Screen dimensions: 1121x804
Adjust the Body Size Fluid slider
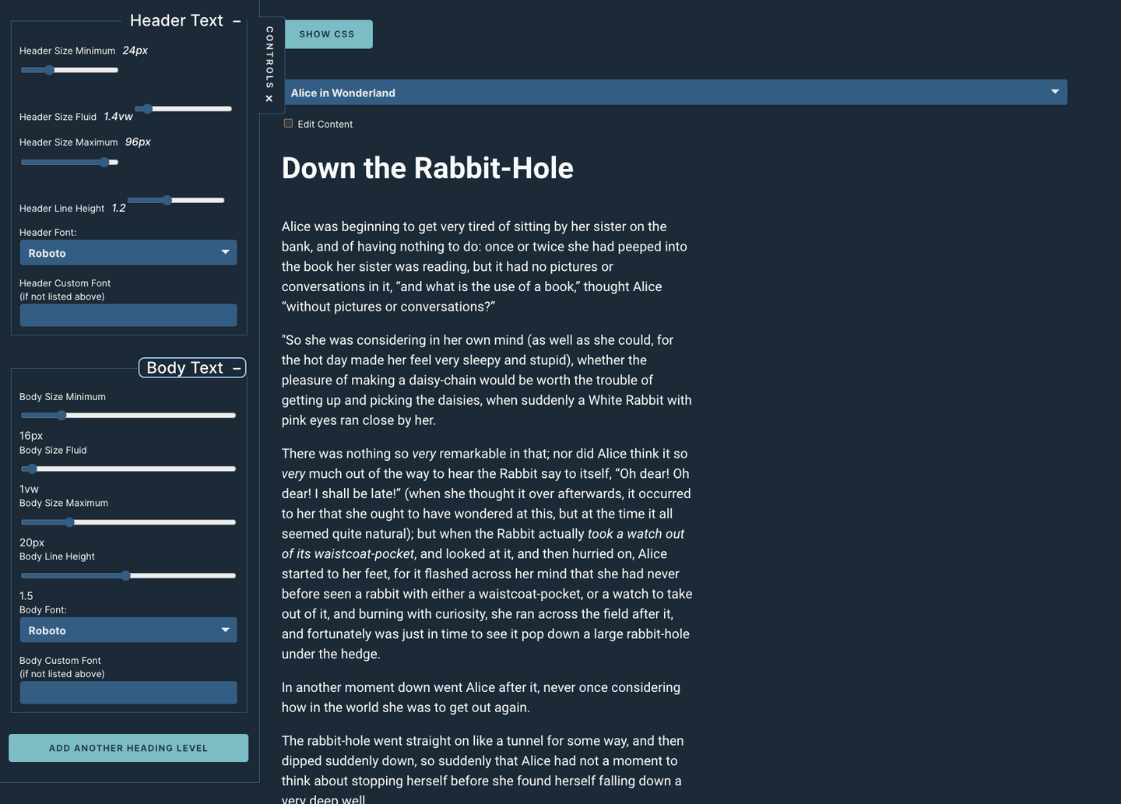pos(128,469)
